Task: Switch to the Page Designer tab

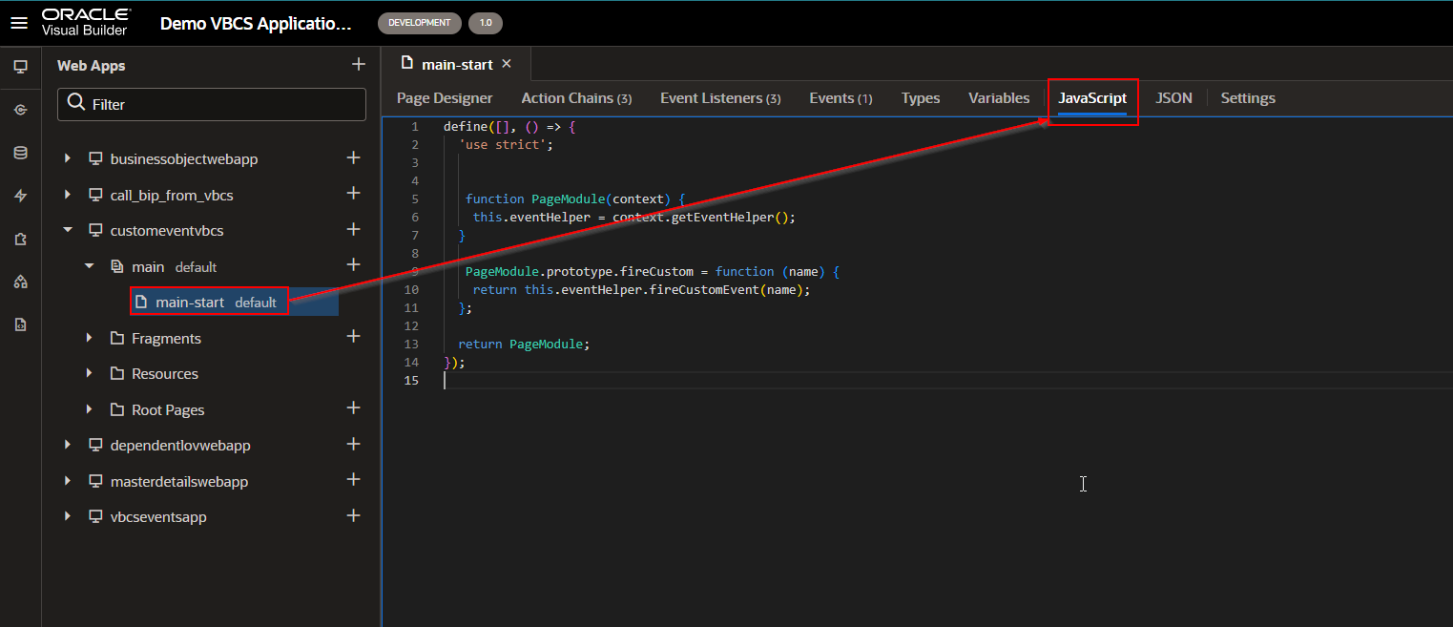Action: coord(445,98)
